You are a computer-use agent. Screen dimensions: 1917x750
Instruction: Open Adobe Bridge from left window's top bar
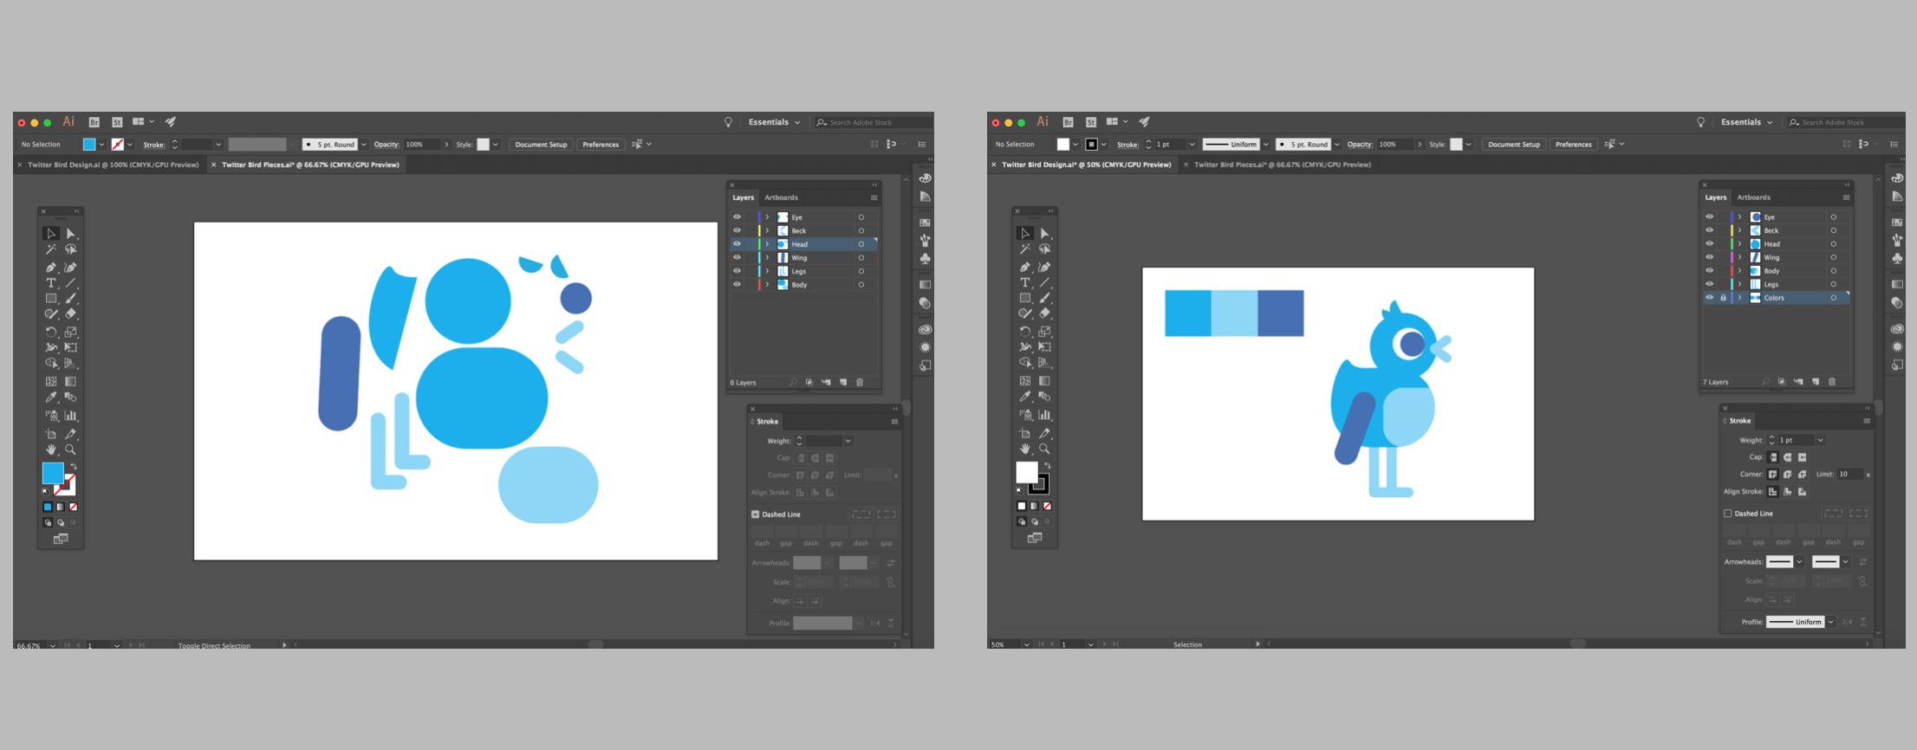coord(94,122)
